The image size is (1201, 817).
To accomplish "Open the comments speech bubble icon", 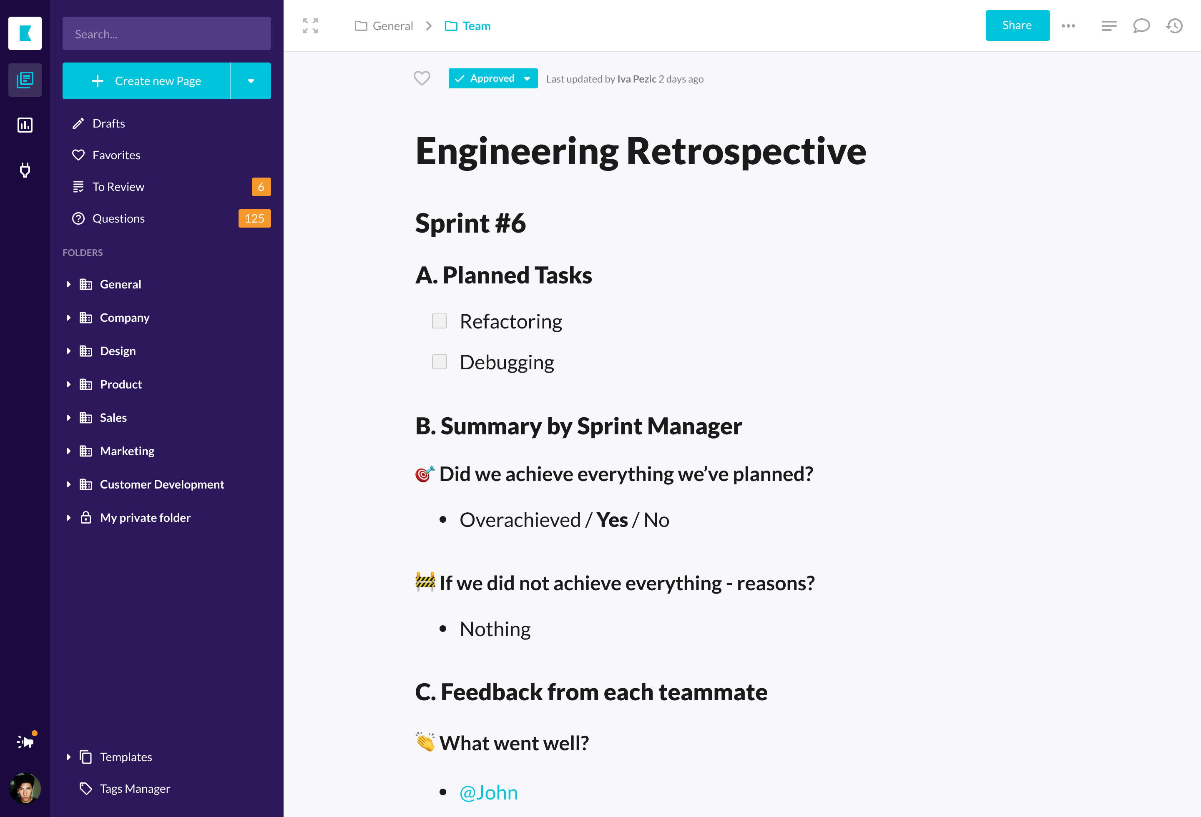I will click(1141, 26).
